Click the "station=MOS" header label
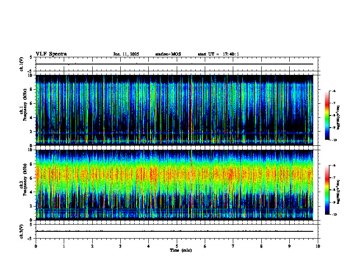The width and height of the screenshot is (358, 276). tap(168, 54)
